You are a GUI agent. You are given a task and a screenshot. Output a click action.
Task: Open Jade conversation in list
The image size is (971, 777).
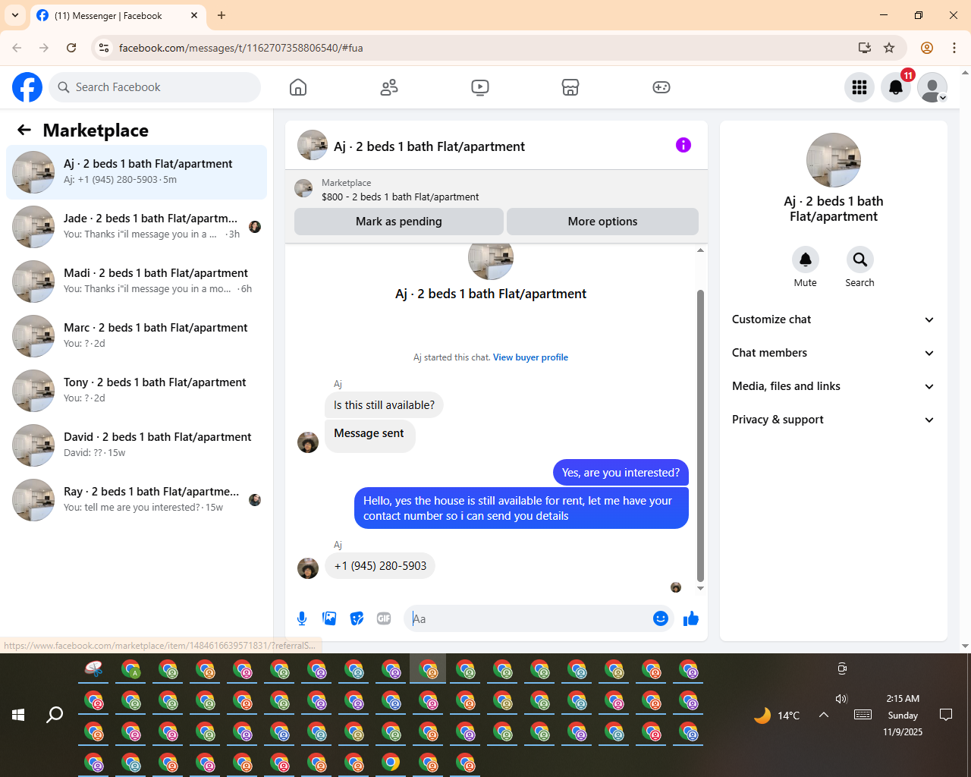click(x=137, y=227)
